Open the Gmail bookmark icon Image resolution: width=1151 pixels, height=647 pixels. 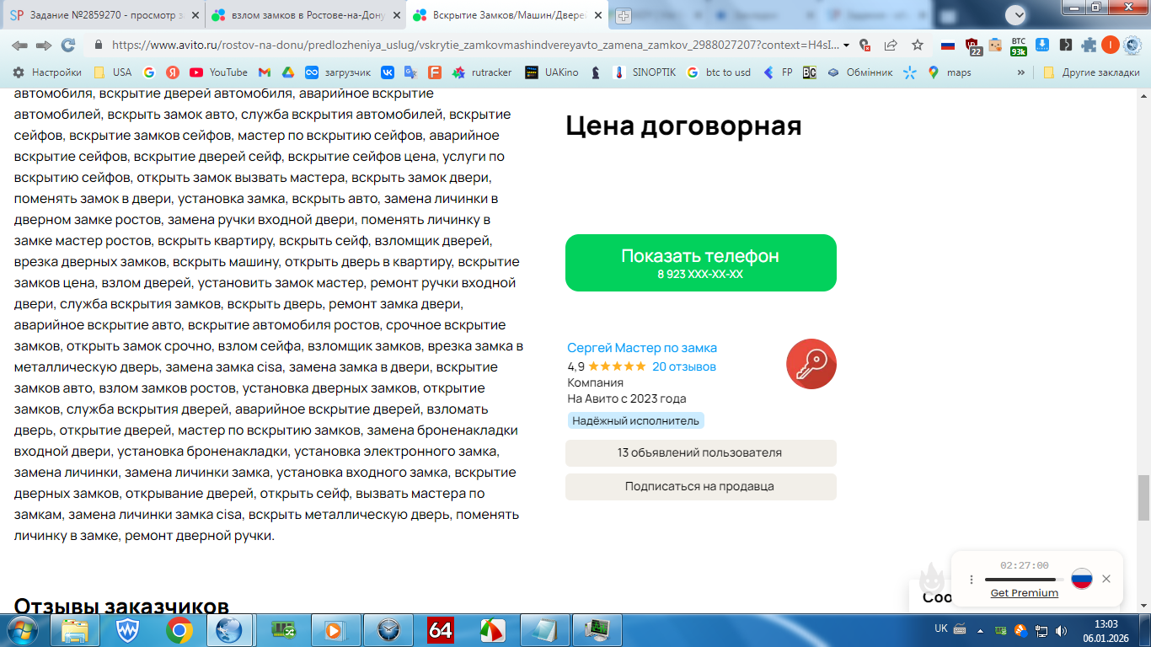point(265,72)
